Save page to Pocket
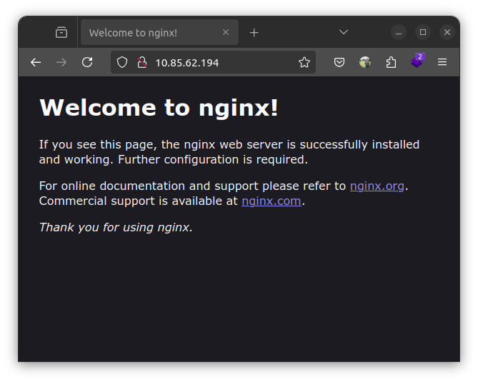 point(339,62)
